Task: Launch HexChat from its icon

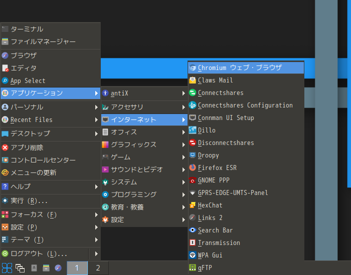Action: click(193, 205)
